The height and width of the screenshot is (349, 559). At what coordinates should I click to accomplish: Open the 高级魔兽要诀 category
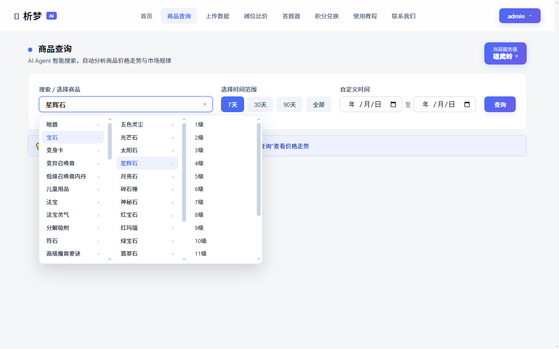[73, 253]
